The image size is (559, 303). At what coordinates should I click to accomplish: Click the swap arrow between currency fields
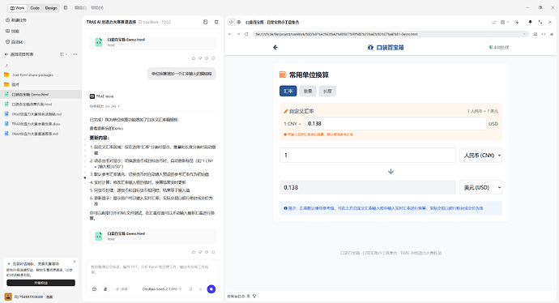point(390,172)
